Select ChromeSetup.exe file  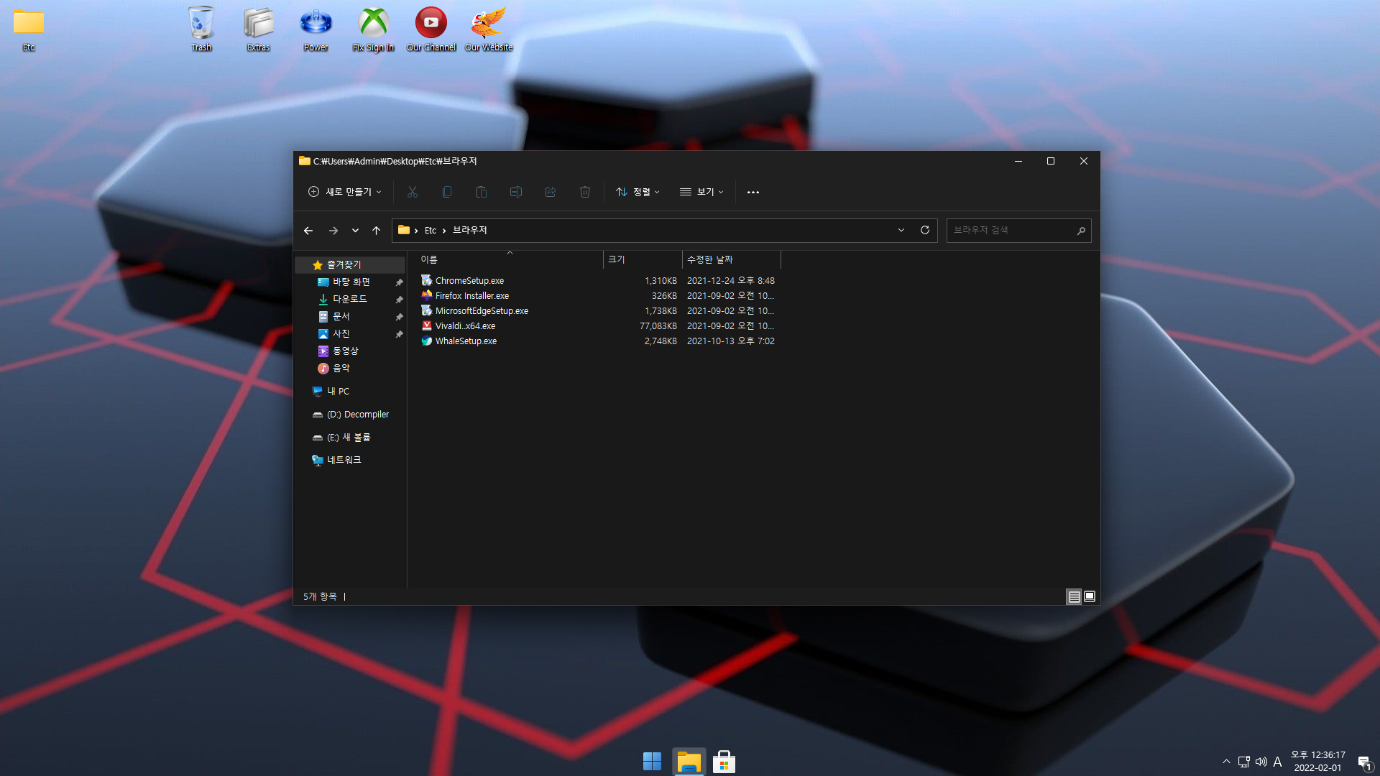(x=469, y=281)
